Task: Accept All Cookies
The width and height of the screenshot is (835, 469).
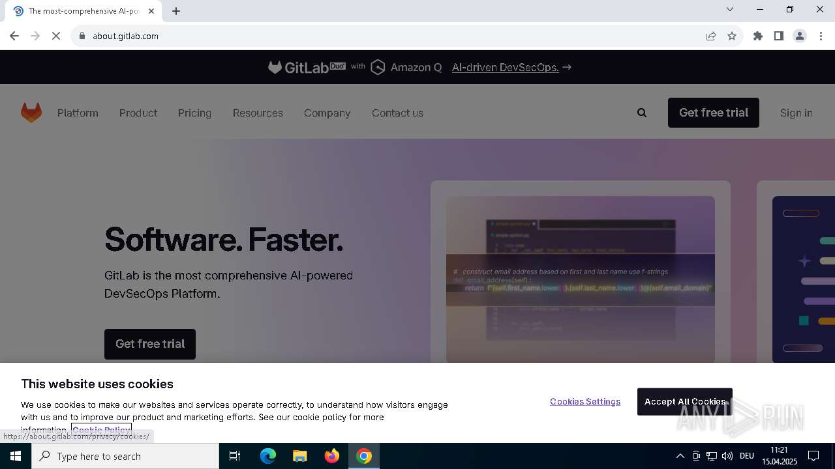Action: (x=685, y=401)
